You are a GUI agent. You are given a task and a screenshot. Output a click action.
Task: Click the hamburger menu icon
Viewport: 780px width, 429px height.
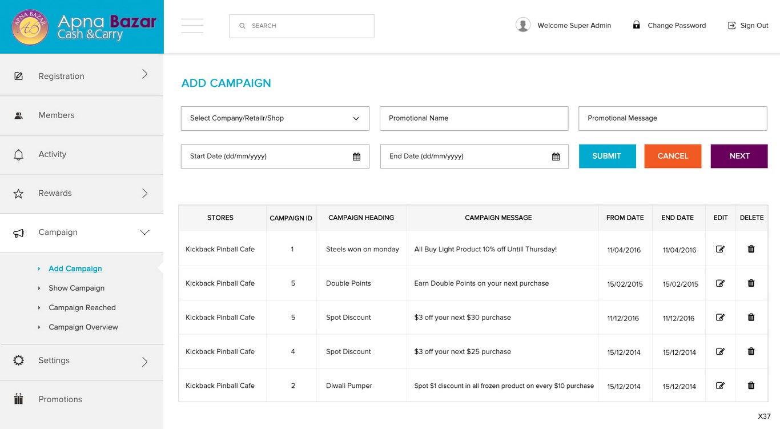click(x=192, y=26)
